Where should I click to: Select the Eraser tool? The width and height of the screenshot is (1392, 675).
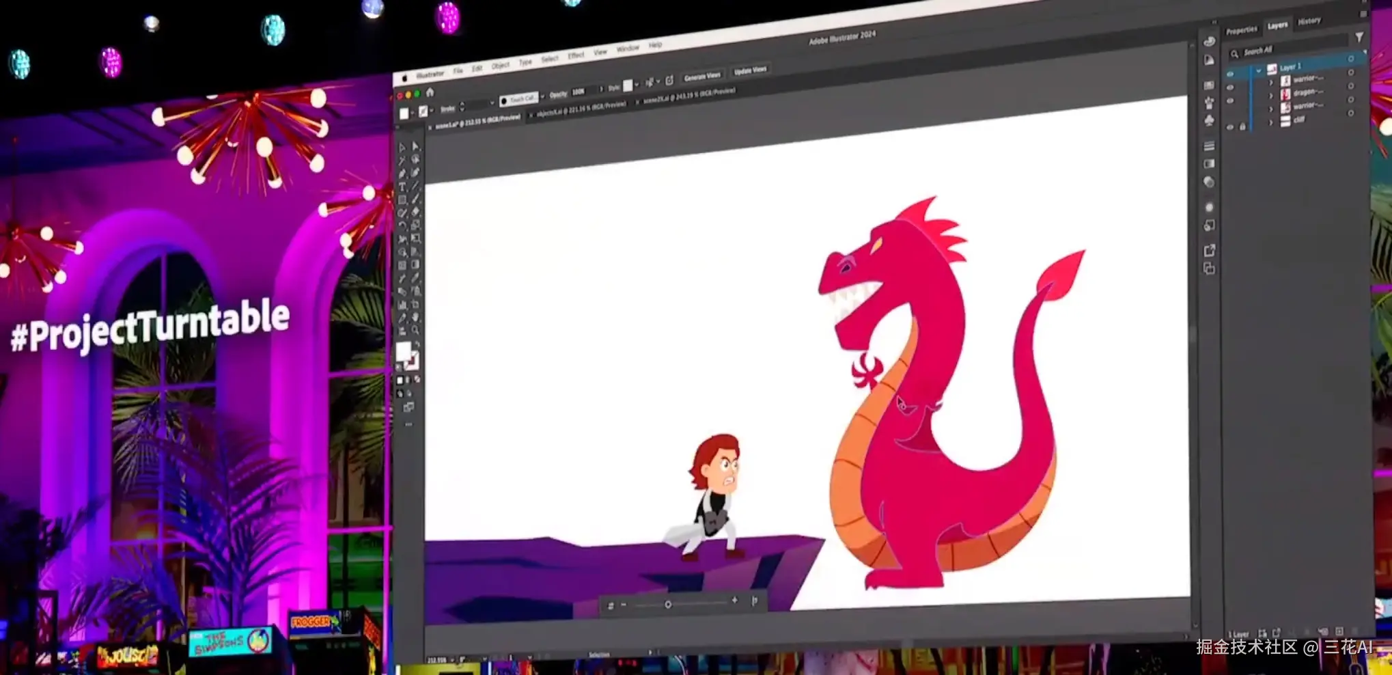coord(415,211)
